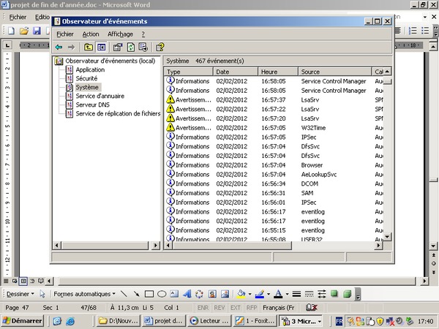This screenshot has width=439, height=329.
Task: Toggle ENR macro recording in status bar
Action: click(203, 308)
